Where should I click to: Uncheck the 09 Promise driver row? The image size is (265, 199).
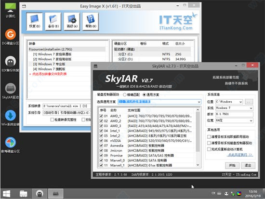coord(101,155)
